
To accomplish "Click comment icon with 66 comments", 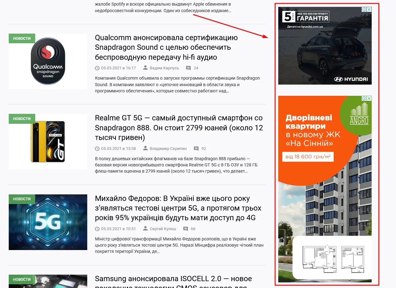I will (x=185, y=229).
